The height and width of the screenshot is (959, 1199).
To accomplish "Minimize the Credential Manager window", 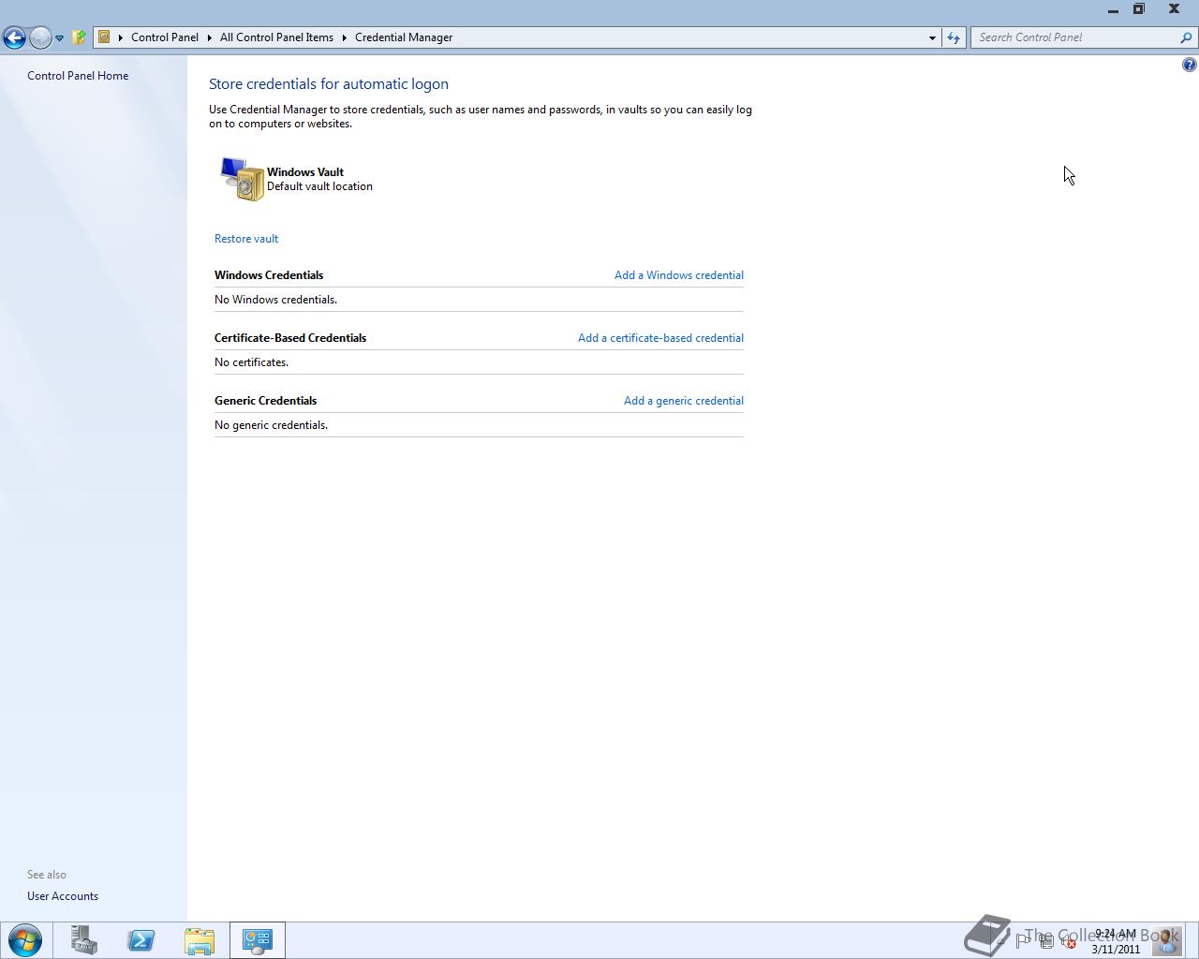I will tap(1113, 10).
